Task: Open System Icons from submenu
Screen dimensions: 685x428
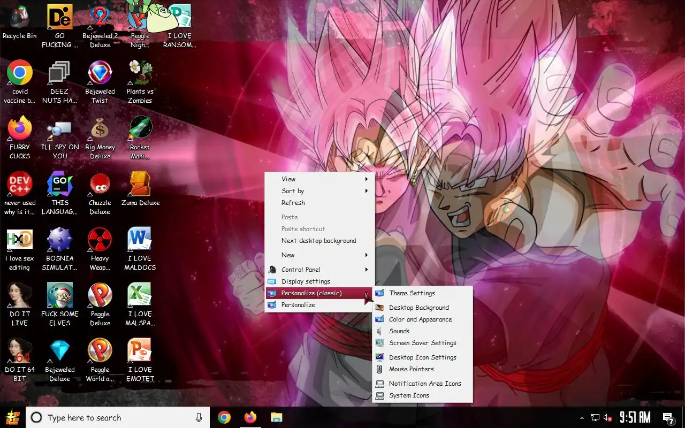Action: coord(422,395)
